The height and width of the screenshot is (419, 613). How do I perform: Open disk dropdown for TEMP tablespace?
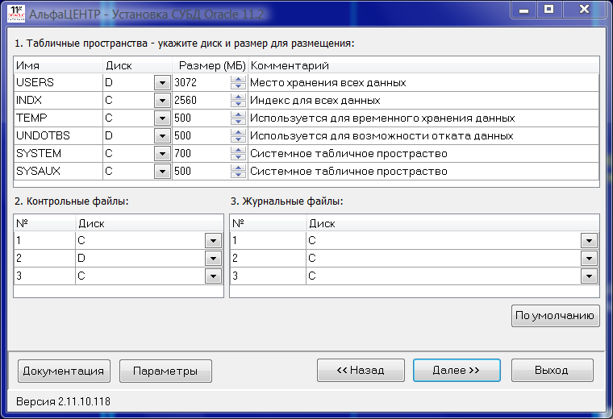click(x=162, y=118)
